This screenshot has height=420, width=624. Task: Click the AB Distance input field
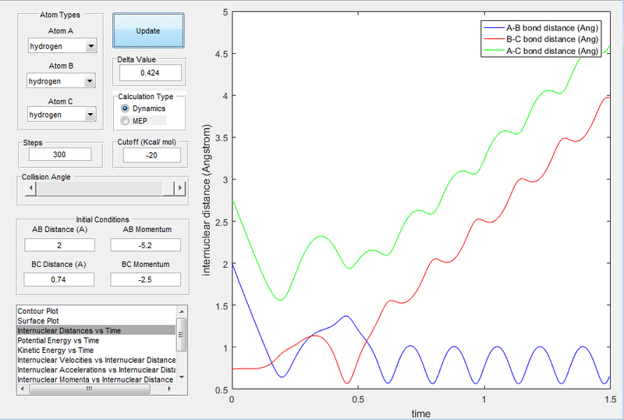click(59, 245)
